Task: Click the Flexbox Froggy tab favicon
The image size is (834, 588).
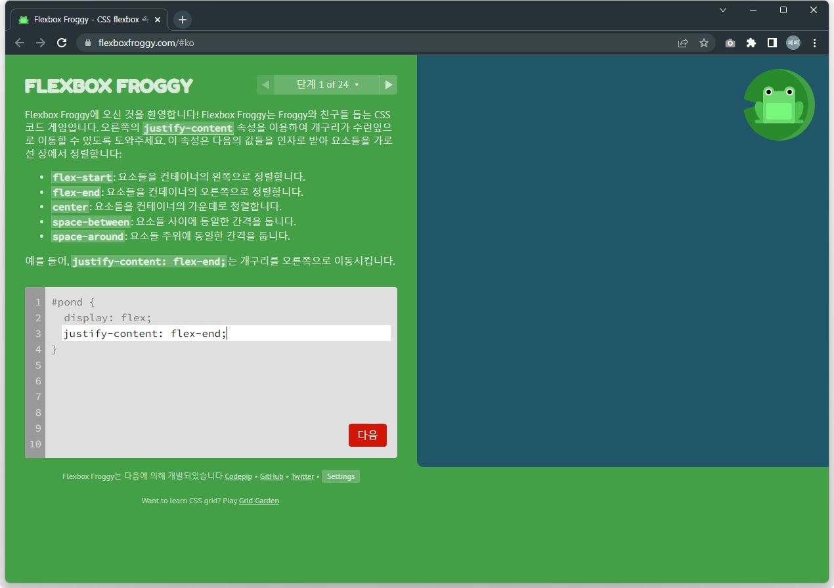Action: coord(24,20)
